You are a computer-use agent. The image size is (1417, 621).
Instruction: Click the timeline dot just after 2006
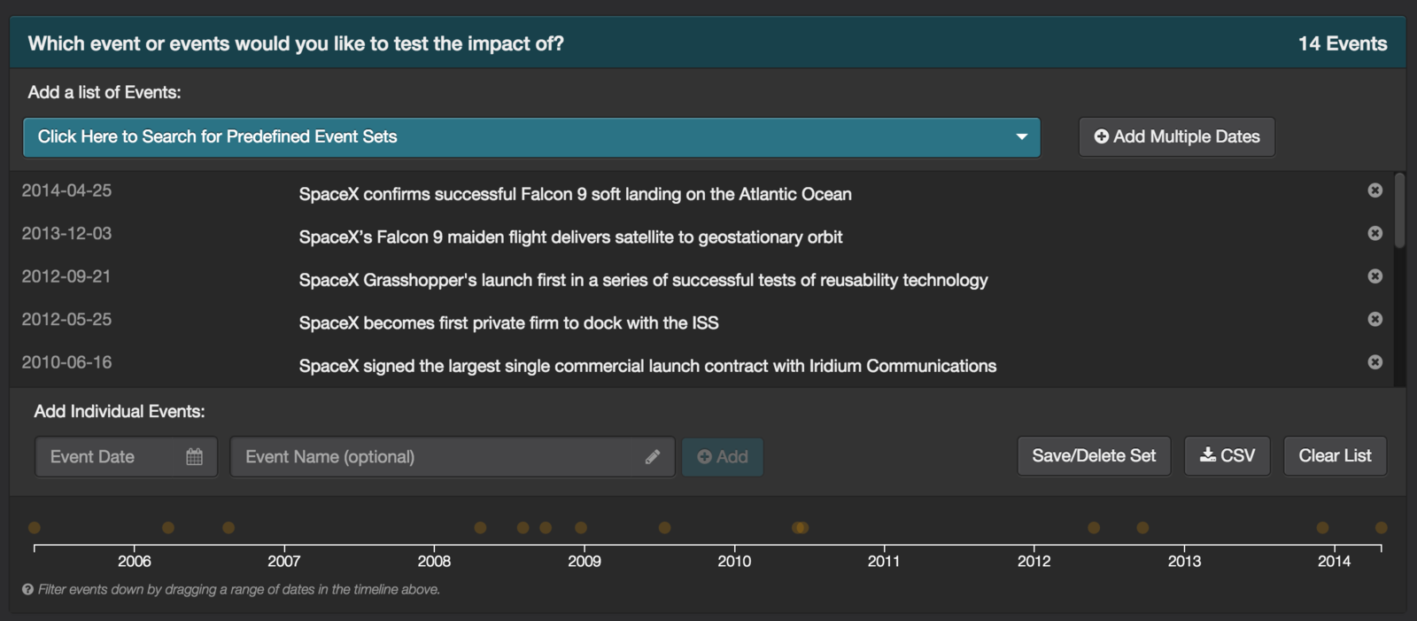pos(168,528)
